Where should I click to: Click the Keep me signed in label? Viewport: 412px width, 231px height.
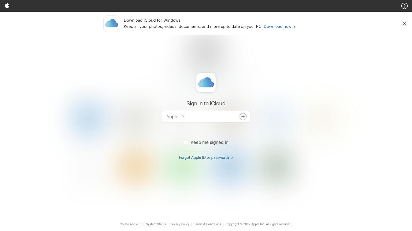coord(209,142)
